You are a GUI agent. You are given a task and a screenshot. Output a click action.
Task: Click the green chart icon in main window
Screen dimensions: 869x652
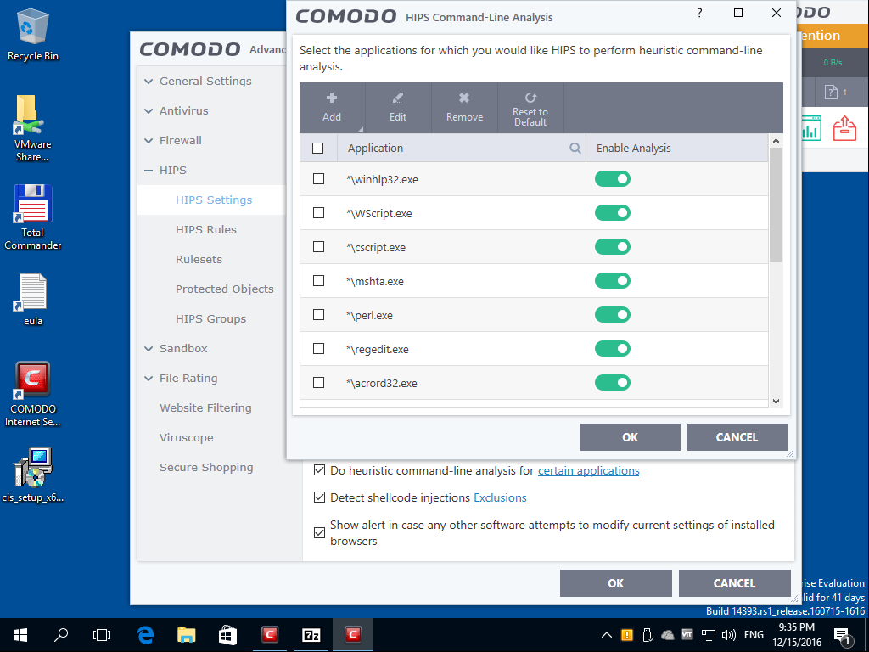click(810, 128)
